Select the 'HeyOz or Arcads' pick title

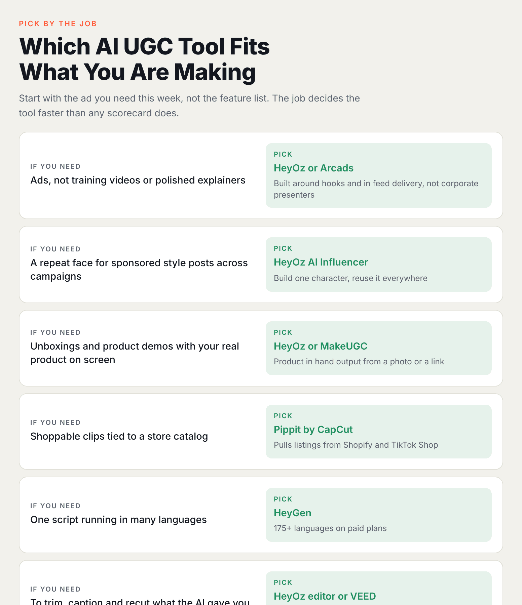(x=313, y=168)
